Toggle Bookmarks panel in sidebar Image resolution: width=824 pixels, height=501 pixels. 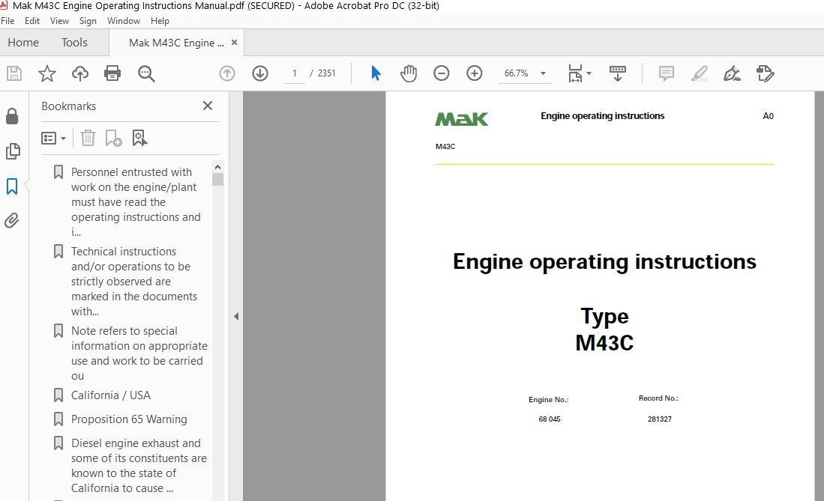click(12, 186)
